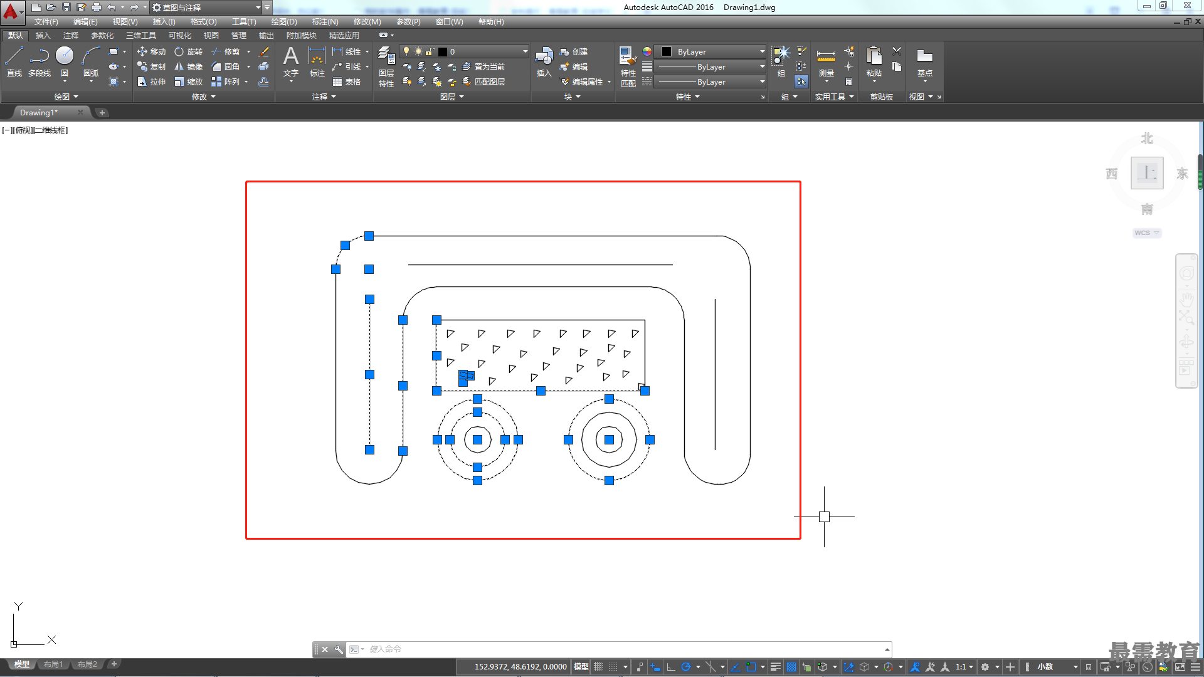Toggle lineweight display in status bar

click(x=776, y=666)
